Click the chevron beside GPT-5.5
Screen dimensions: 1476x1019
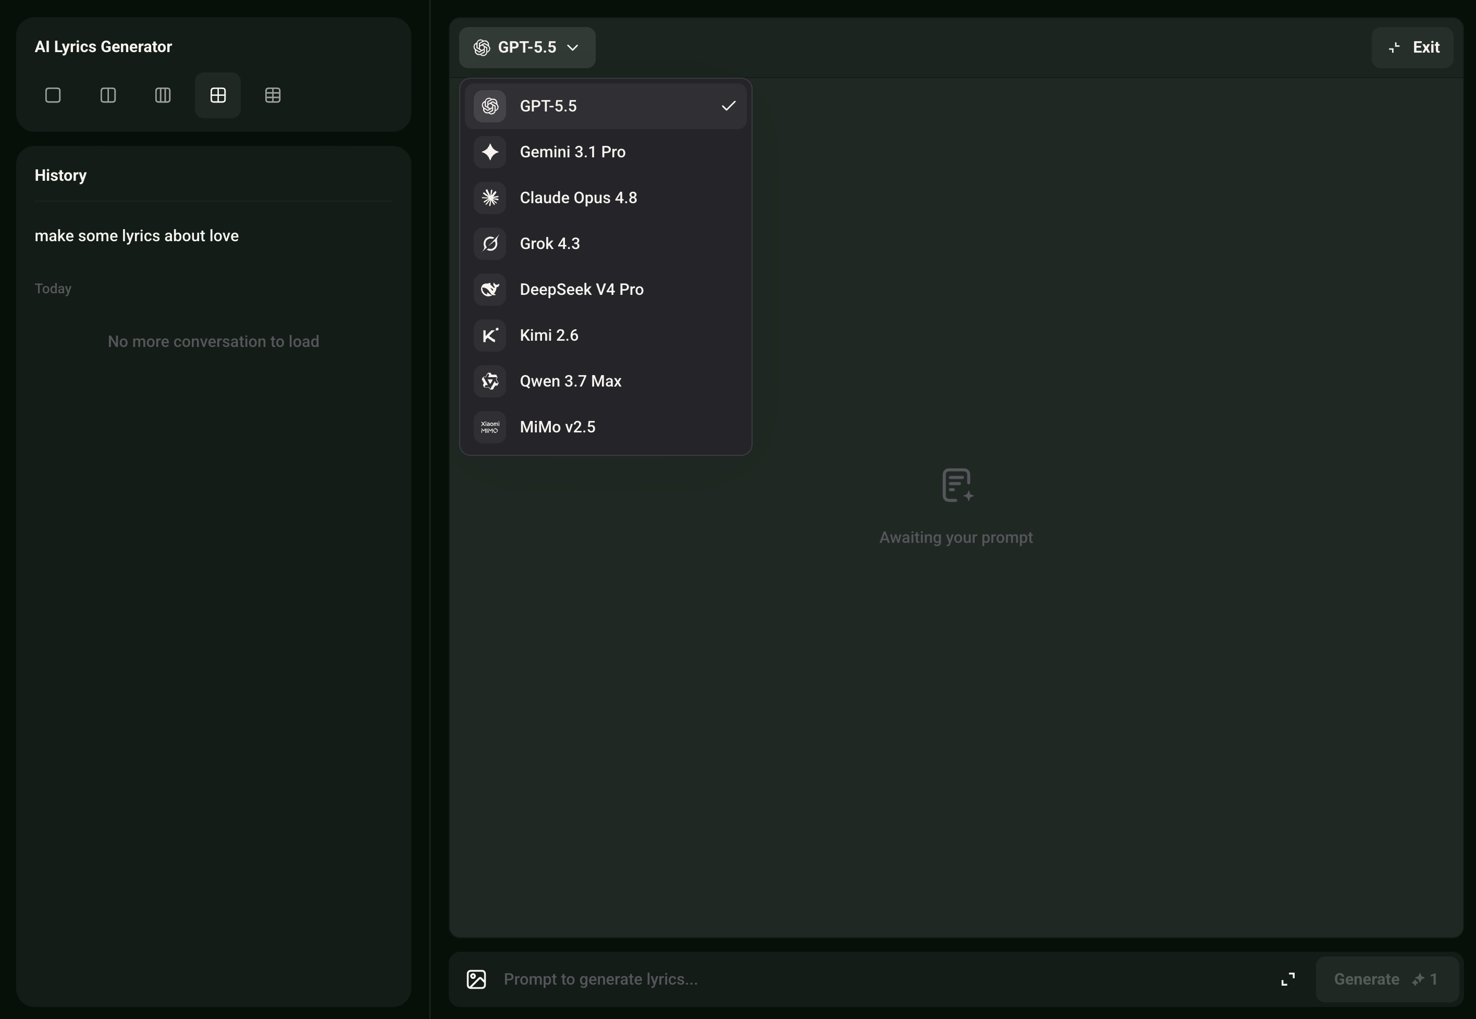point(573,47)
